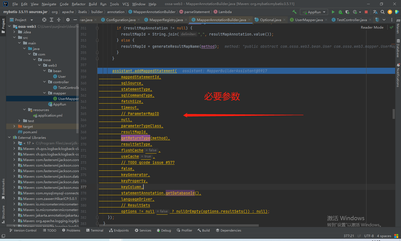Click the inspections green checkmark icon
The image size is (401, 241).
click(392, 27)
